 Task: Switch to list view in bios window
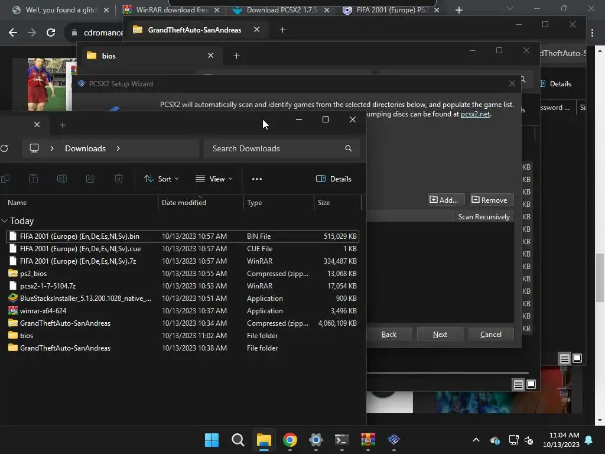click(519, 384)
